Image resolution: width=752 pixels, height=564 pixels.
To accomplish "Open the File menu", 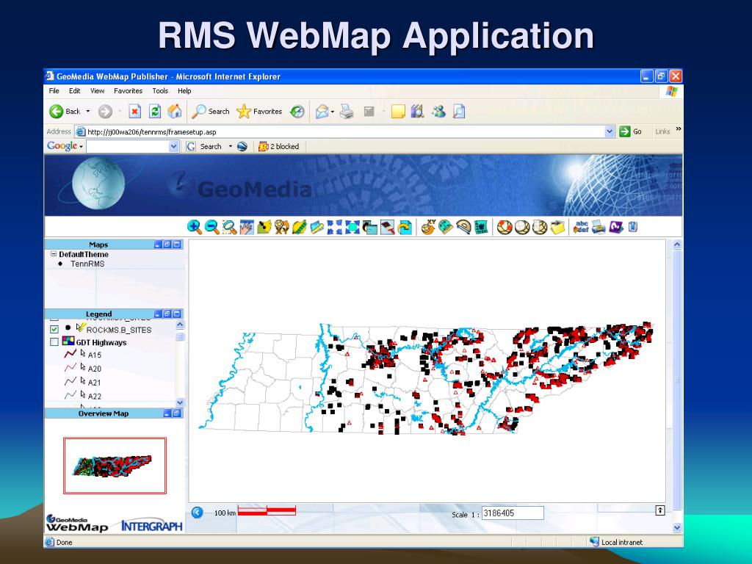I will point(54,90).
